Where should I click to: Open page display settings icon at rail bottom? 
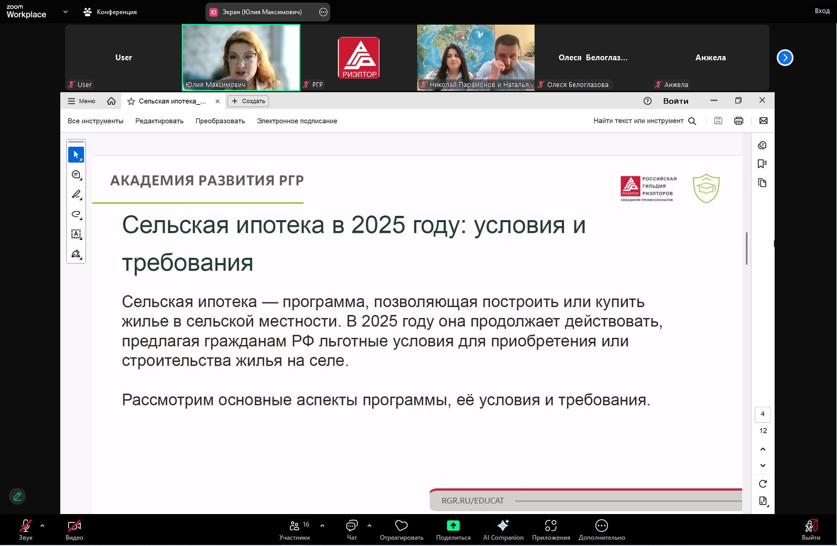(763, 501)
